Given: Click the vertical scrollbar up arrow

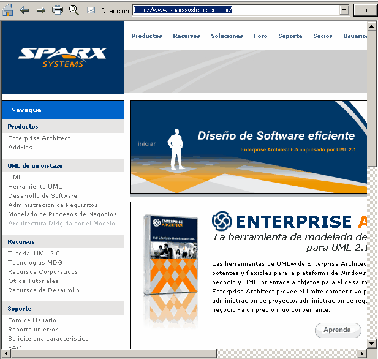Looking at the screenshot, I should point(371,26).
